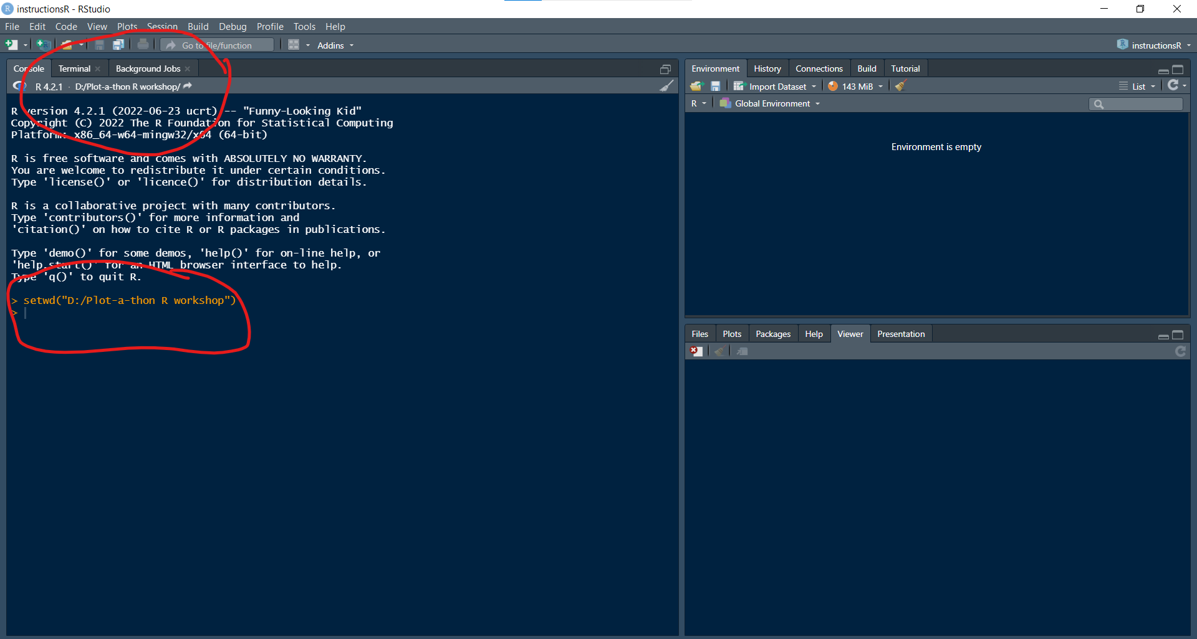This screenshot has height=639, width=1197.
Task: Close the Terminal tab
Action: pos(98,69)
